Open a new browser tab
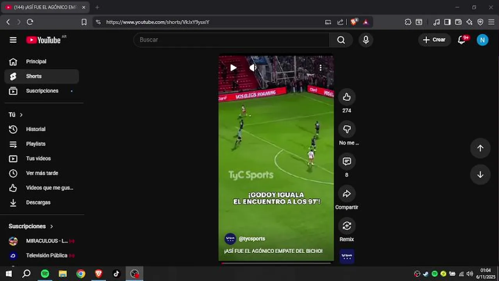 point(97,7)
